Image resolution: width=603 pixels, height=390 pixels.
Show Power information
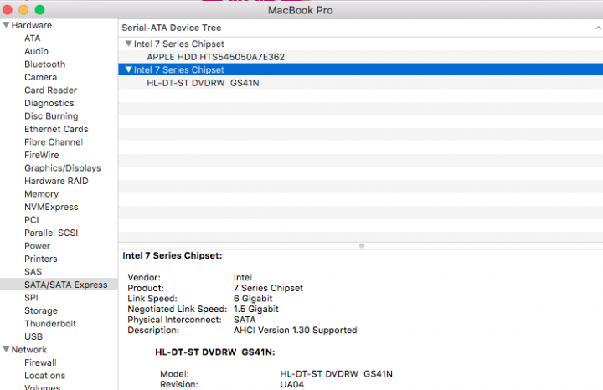(38, 246)
